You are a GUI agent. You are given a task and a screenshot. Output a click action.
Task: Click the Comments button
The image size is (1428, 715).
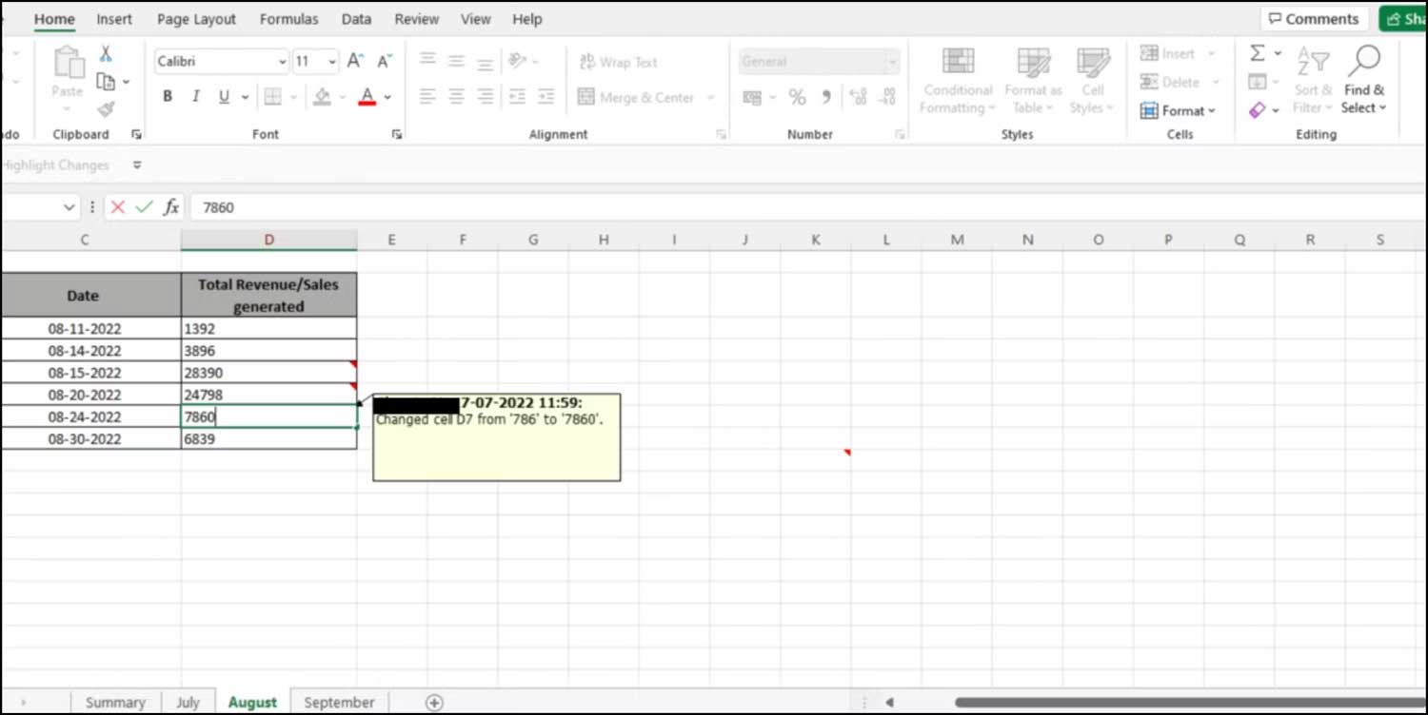(x=1314, y=18)
